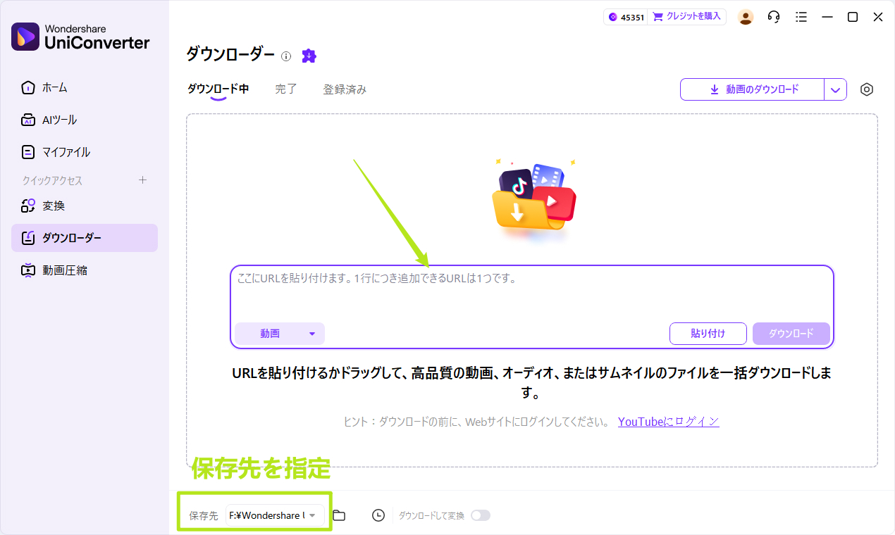This screenshot has width=895, height=535.
Task: Open the YouTubeにログイン link
Action: click(x=668, y=421)
